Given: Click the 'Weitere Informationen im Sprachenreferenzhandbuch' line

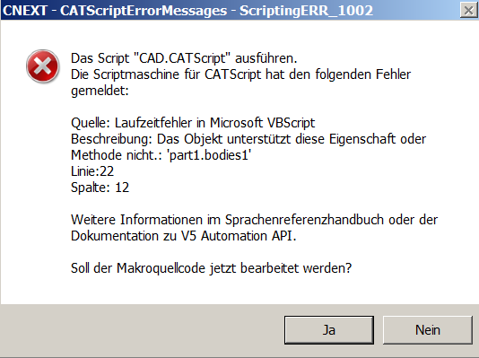Looking at the screenshot, I should point(254,220).
